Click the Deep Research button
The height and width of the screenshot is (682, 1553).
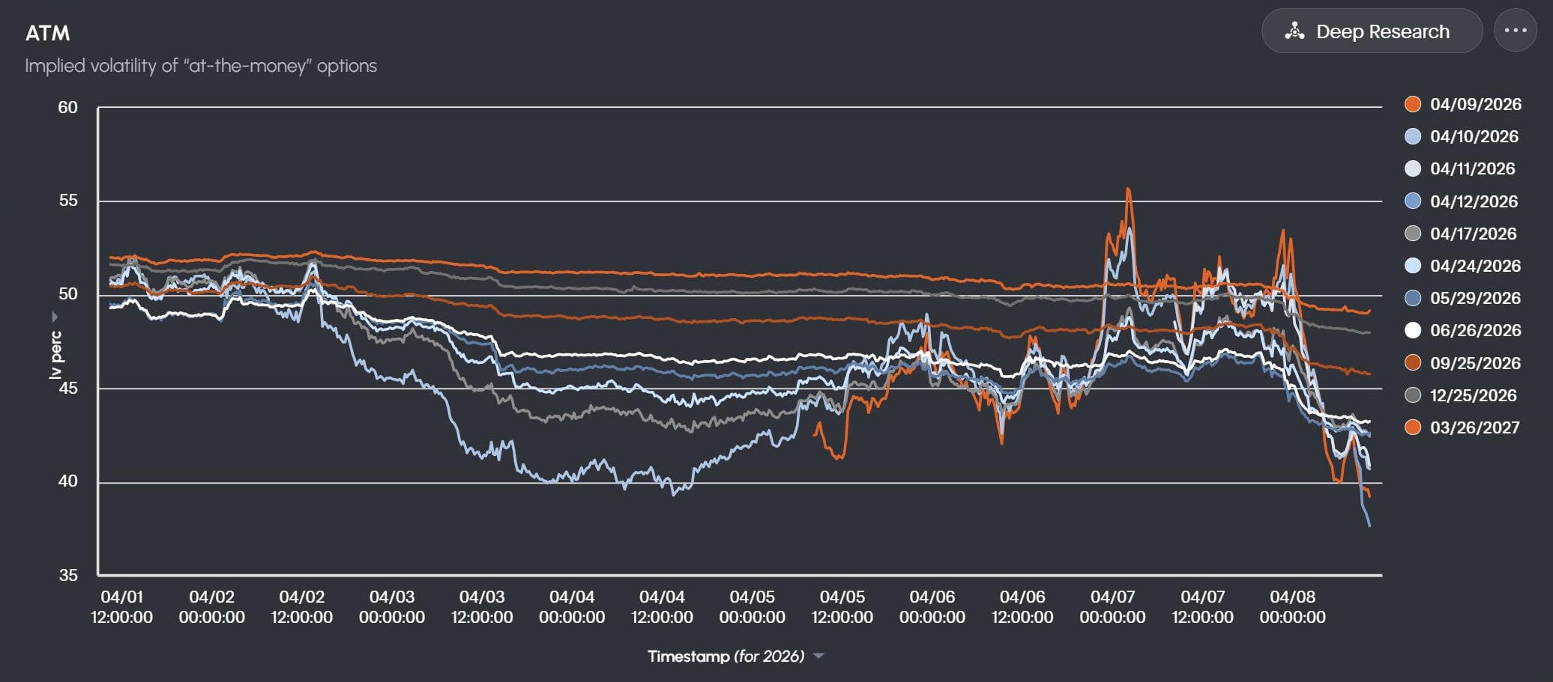point(1371,31)
